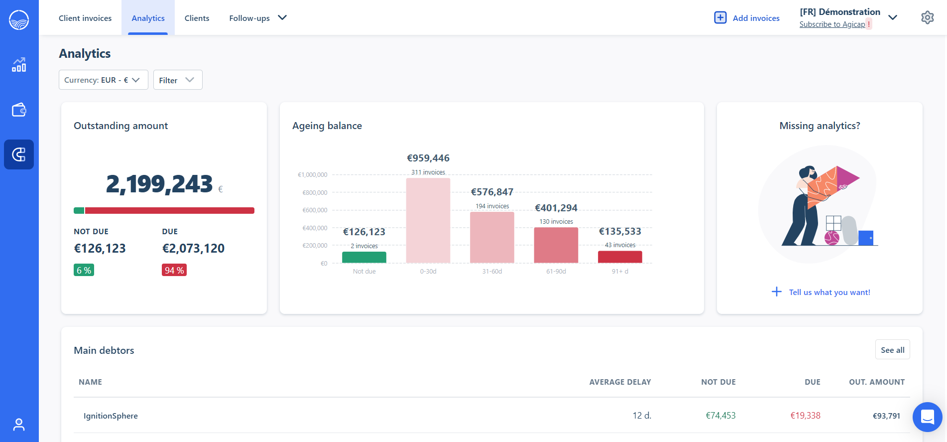Image resolution: width=947 pixels, height=442 pixels.
Task: Open the settings gear icon
Action: pyautogui.click(x=927, y=18)
